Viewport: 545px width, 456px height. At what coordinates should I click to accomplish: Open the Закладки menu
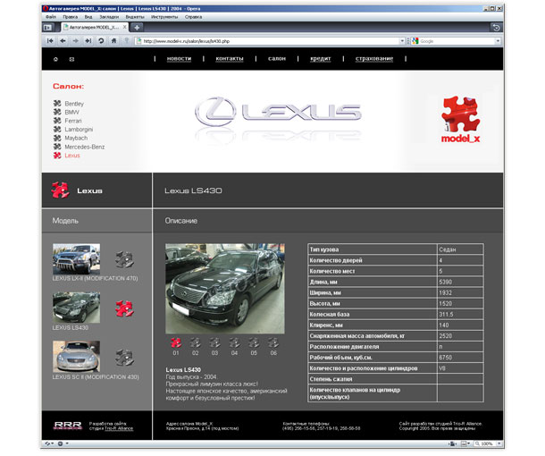pyautogui.click(x=109, y=17)
